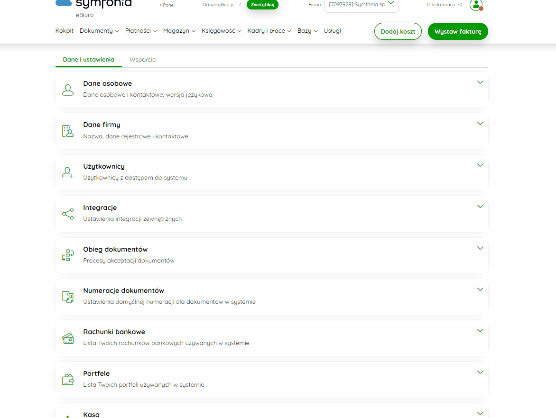Click the Portfele wallet icon

(x=68, y=380)
